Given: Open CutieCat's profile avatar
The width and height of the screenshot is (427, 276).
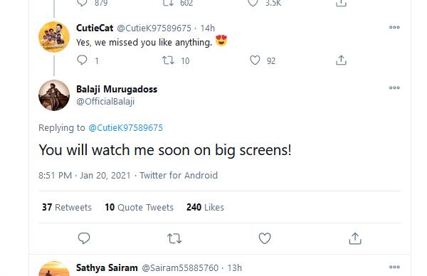Looking at the screenshot, I should [54, 37].
